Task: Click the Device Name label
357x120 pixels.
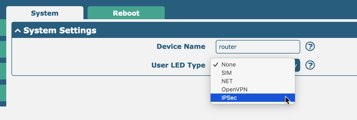Action: tap(181, 46)
